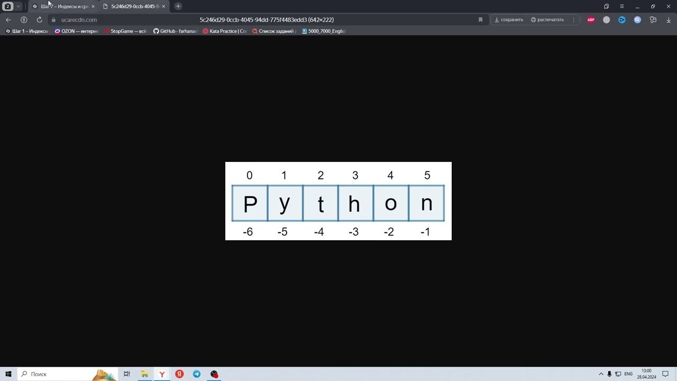The width and height of the screenshot is (677, 381).
Task: Open the browser main menu
Action: pyautogui.click(x=622, y=6)
